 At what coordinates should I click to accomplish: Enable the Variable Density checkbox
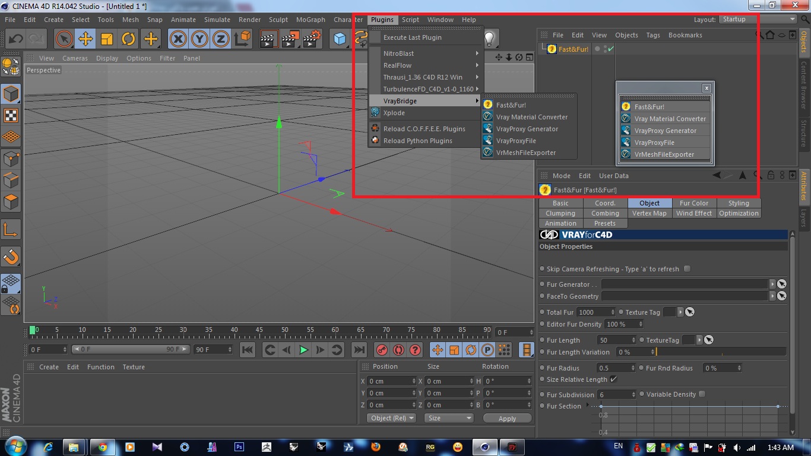tap(702, 394)
